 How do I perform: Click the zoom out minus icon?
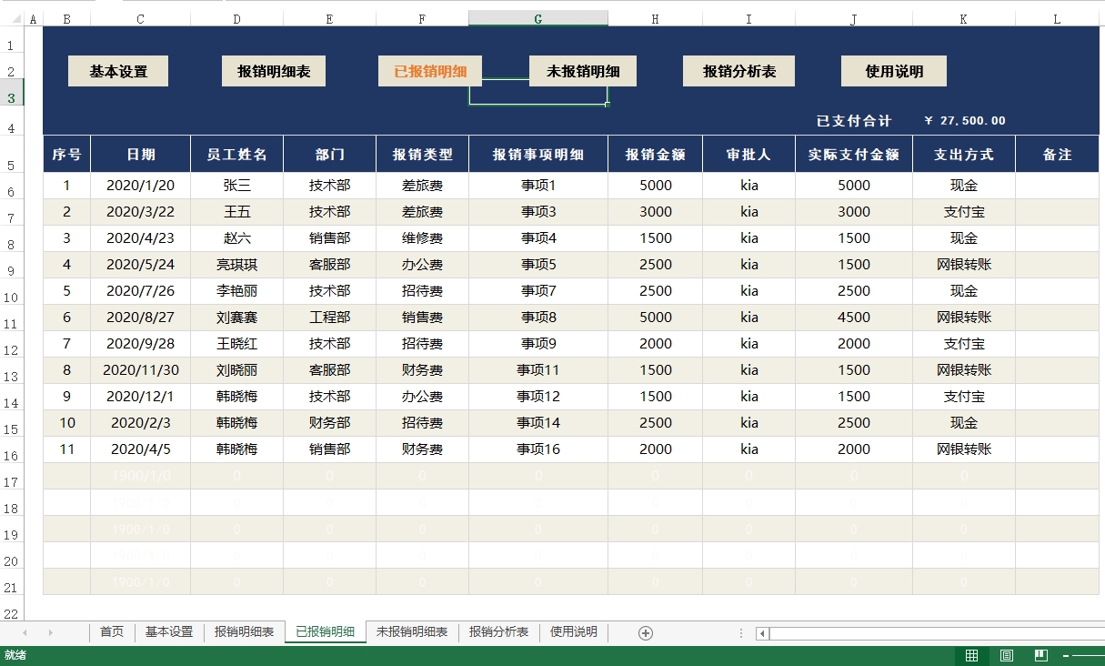click(x=1065, y=656)
